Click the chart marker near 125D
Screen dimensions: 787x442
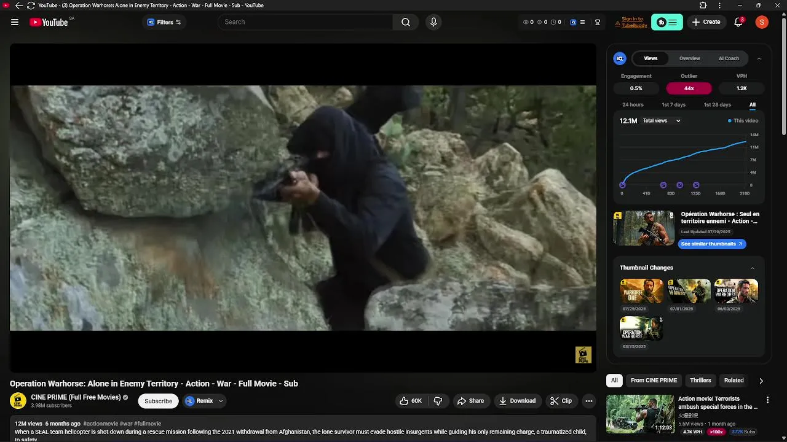point(696,185)
